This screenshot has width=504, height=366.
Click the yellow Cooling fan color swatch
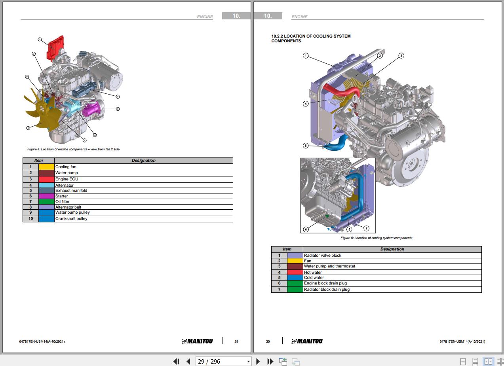tap(46, 167)
